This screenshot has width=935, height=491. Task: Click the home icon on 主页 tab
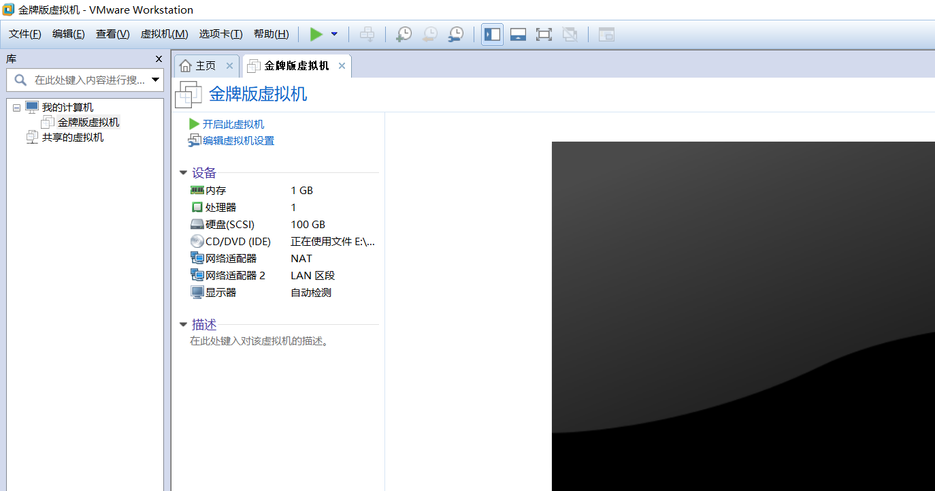pyautogui.click(x=186, y=66)
